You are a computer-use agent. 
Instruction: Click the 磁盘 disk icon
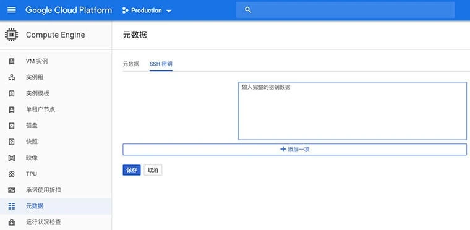(12, 126)
